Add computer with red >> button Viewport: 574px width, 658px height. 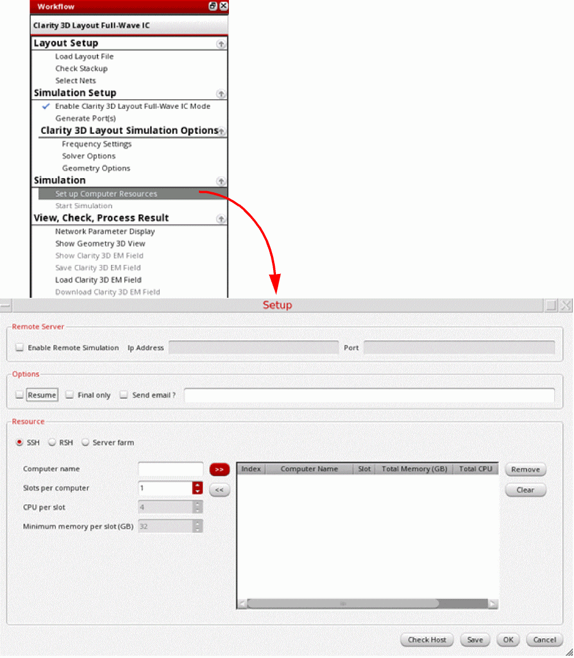tap(219, 470)
